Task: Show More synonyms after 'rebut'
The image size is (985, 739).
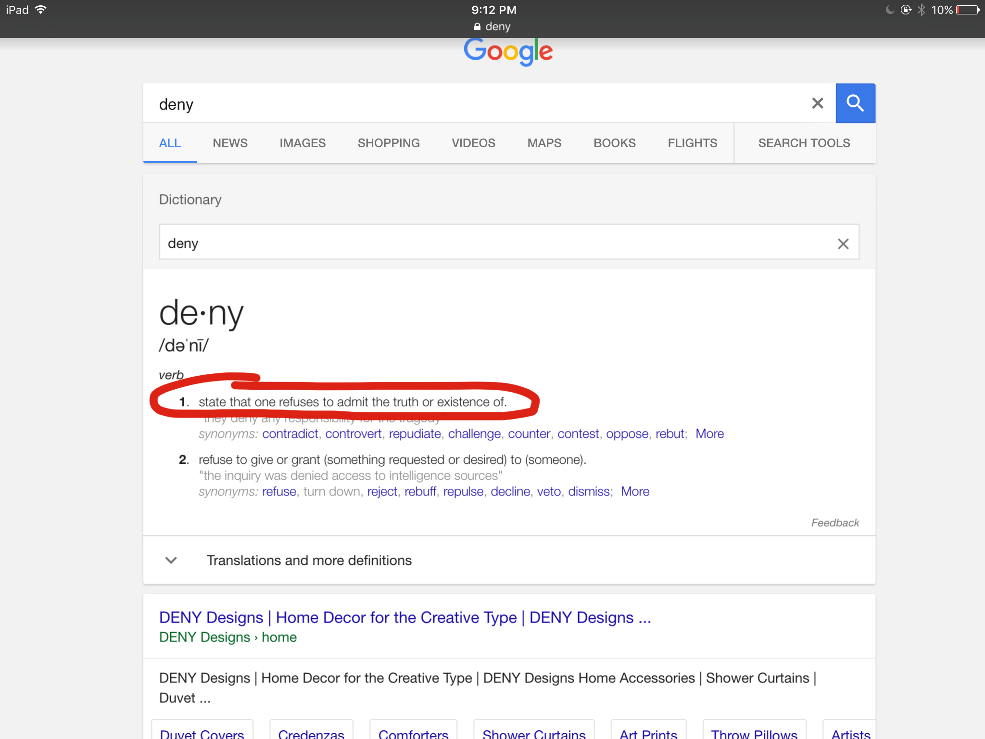Action: click(x=709, y=433)
